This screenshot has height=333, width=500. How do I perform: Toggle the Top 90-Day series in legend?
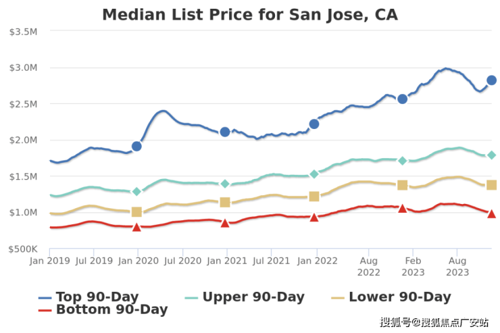[x=97, y=297]
